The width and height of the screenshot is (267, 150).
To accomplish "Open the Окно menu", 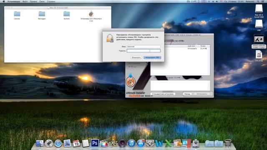I will pyautogui.click(x=42, y=1).
